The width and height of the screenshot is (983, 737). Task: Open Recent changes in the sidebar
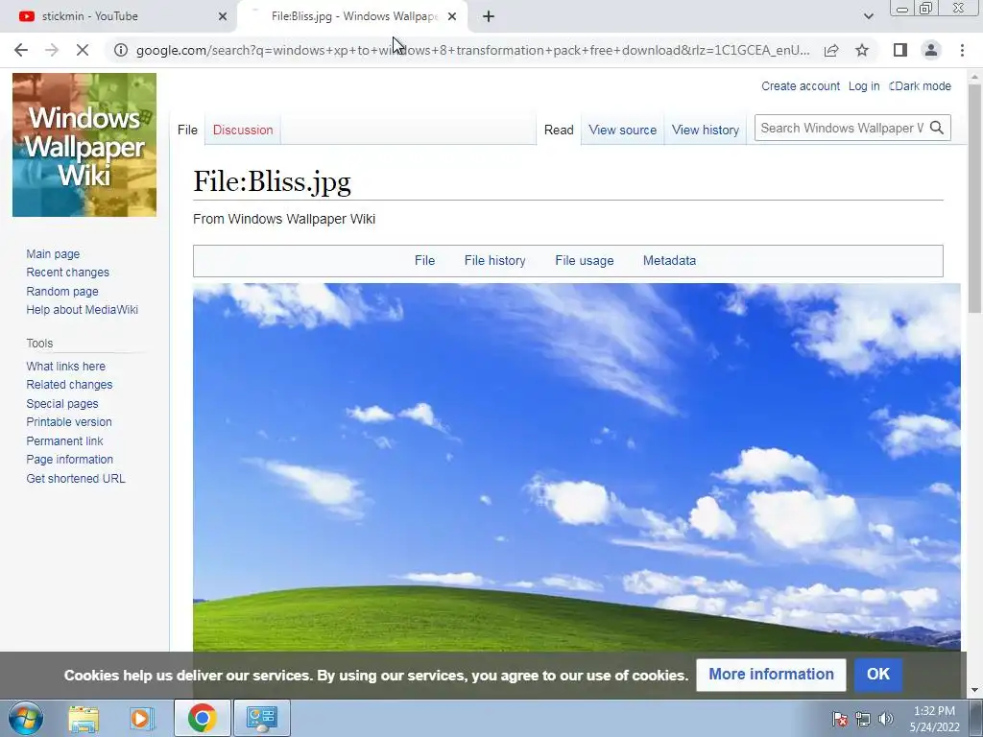pyautogui.click(x=68, y=272)
